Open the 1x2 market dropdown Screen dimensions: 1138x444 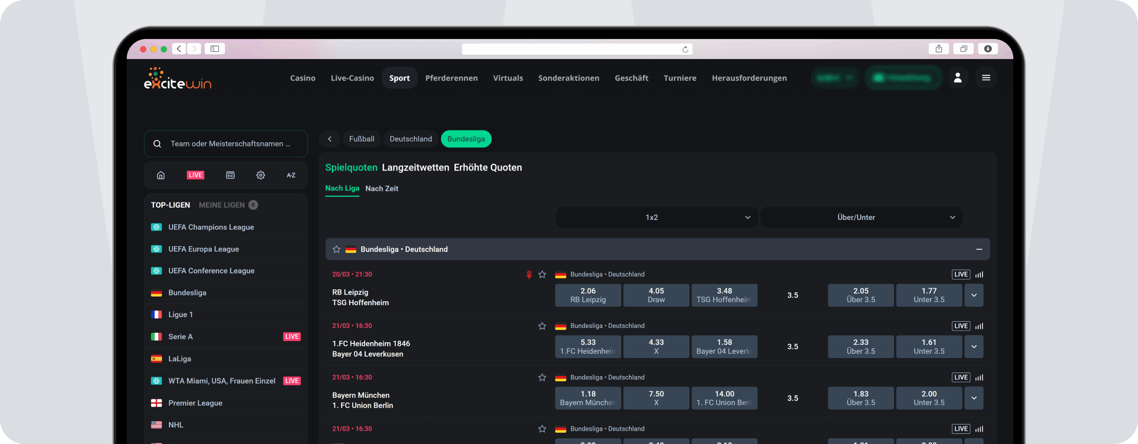pos(657,217)
